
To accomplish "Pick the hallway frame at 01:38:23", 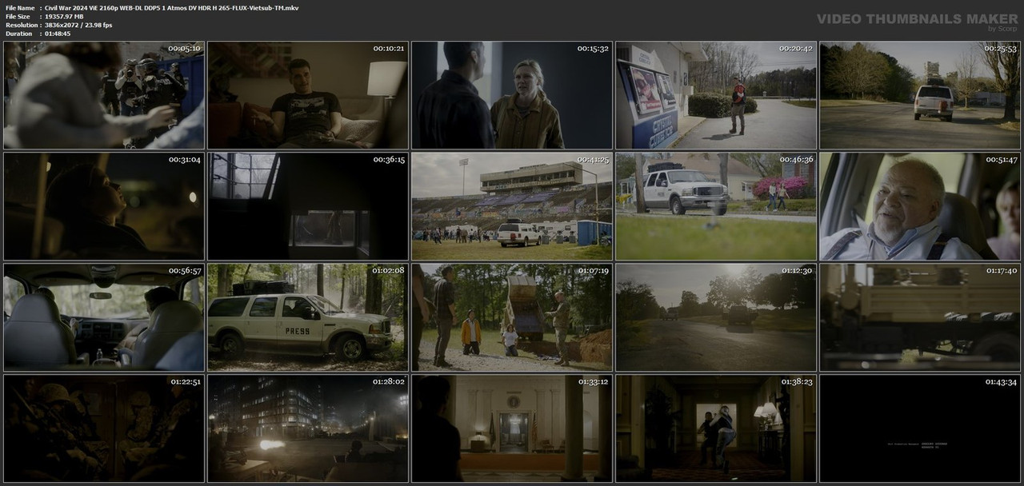I will (x=716, y=428).
